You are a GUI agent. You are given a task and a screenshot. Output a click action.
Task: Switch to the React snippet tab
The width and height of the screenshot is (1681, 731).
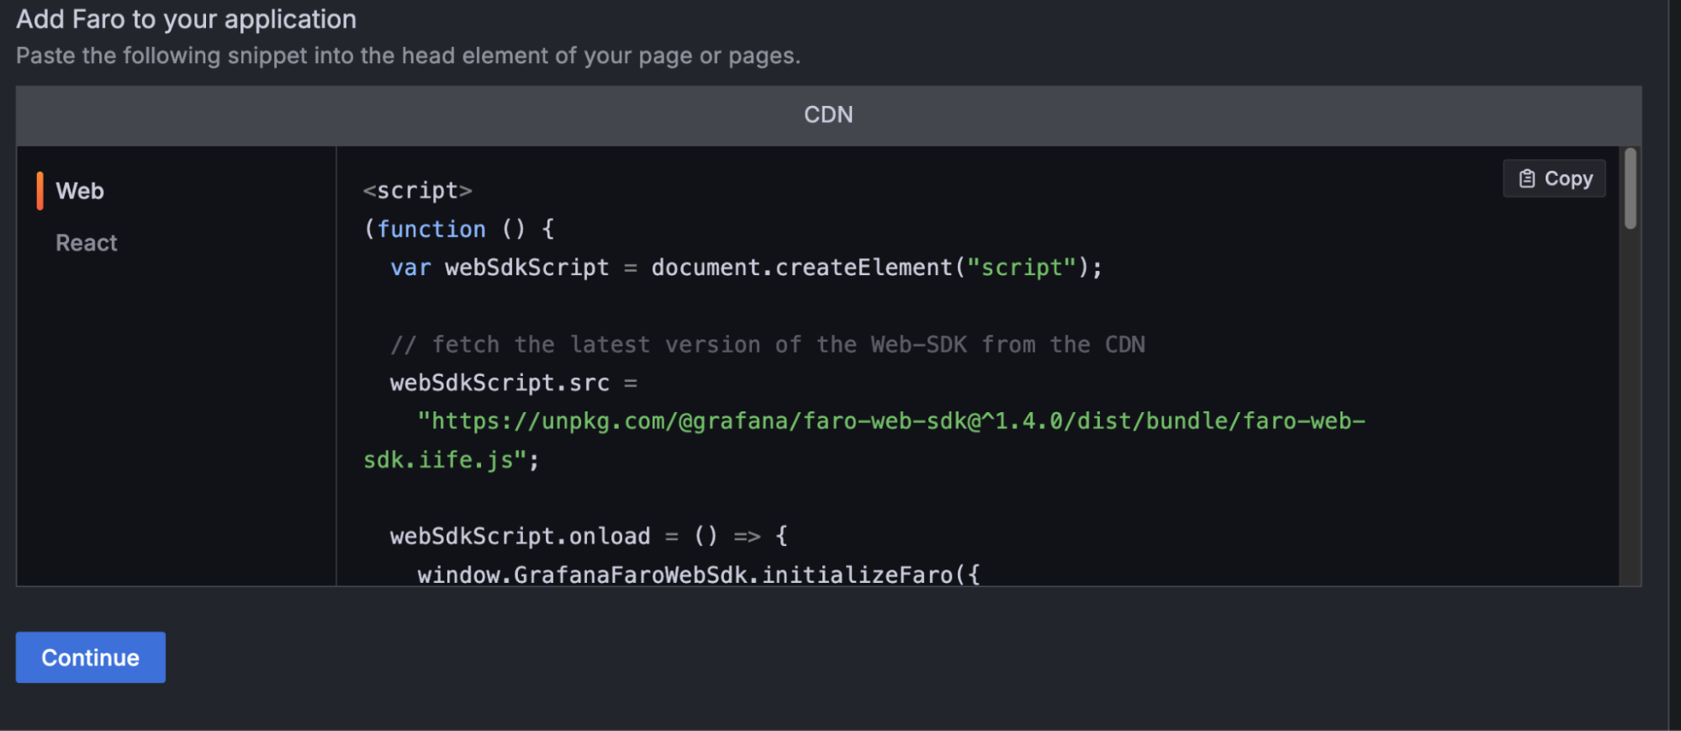point(86,243)
